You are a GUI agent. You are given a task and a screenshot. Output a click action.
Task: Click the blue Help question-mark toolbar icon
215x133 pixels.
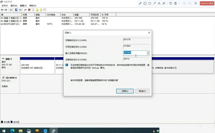(x=16, y=10)
